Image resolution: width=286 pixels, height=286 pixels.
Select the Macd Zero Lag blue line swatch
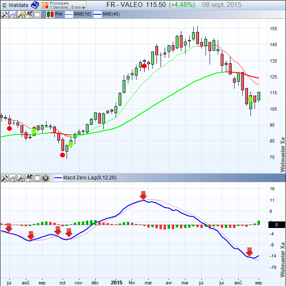click(x=58, y=178)
